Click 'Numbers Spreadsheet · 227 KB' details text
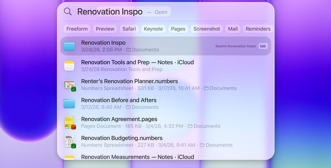Screen dimensions: 331x168 pyautogui.click(x=118, y=145)
